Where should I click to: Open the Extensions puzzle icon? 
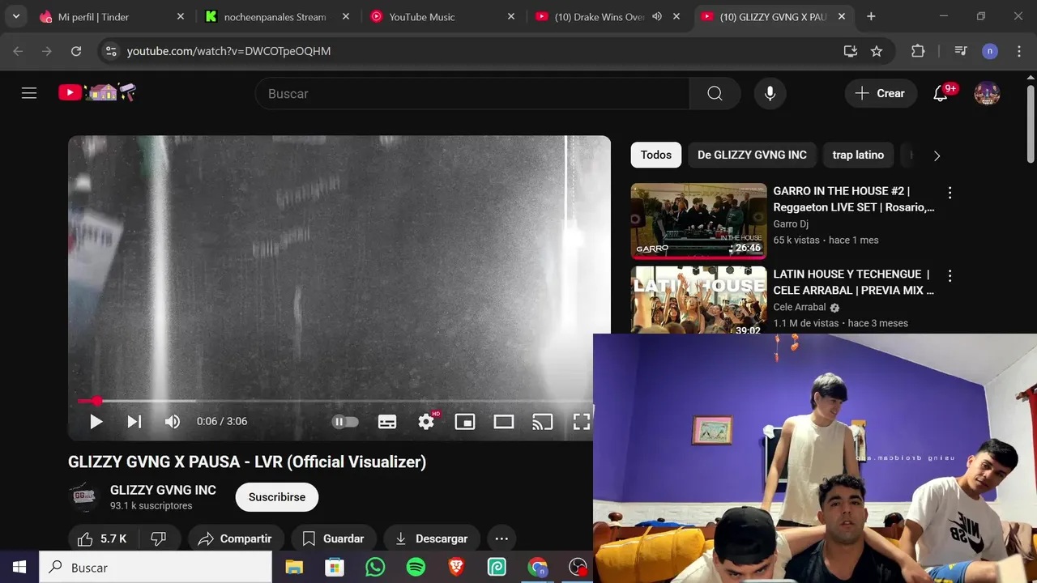(918, 51)
